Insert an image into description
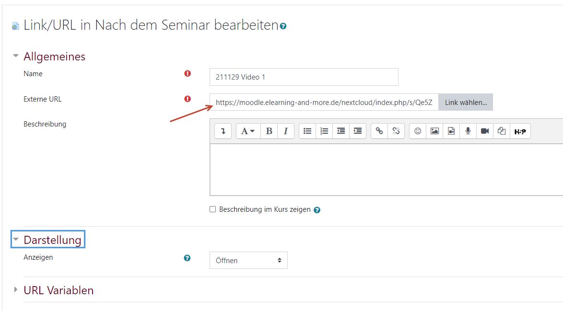Screen dimensions: 563x311 click(x=434, y=131)
